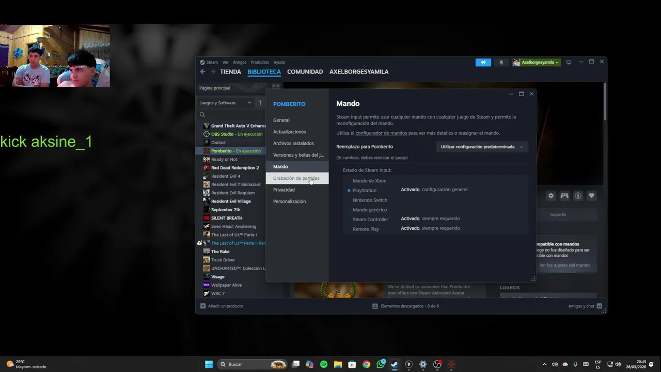Open the Productos menu
661x372 pixels.
(260, 63)
